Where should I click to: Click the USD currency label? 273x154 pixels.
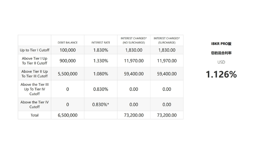tap(221, 62)
